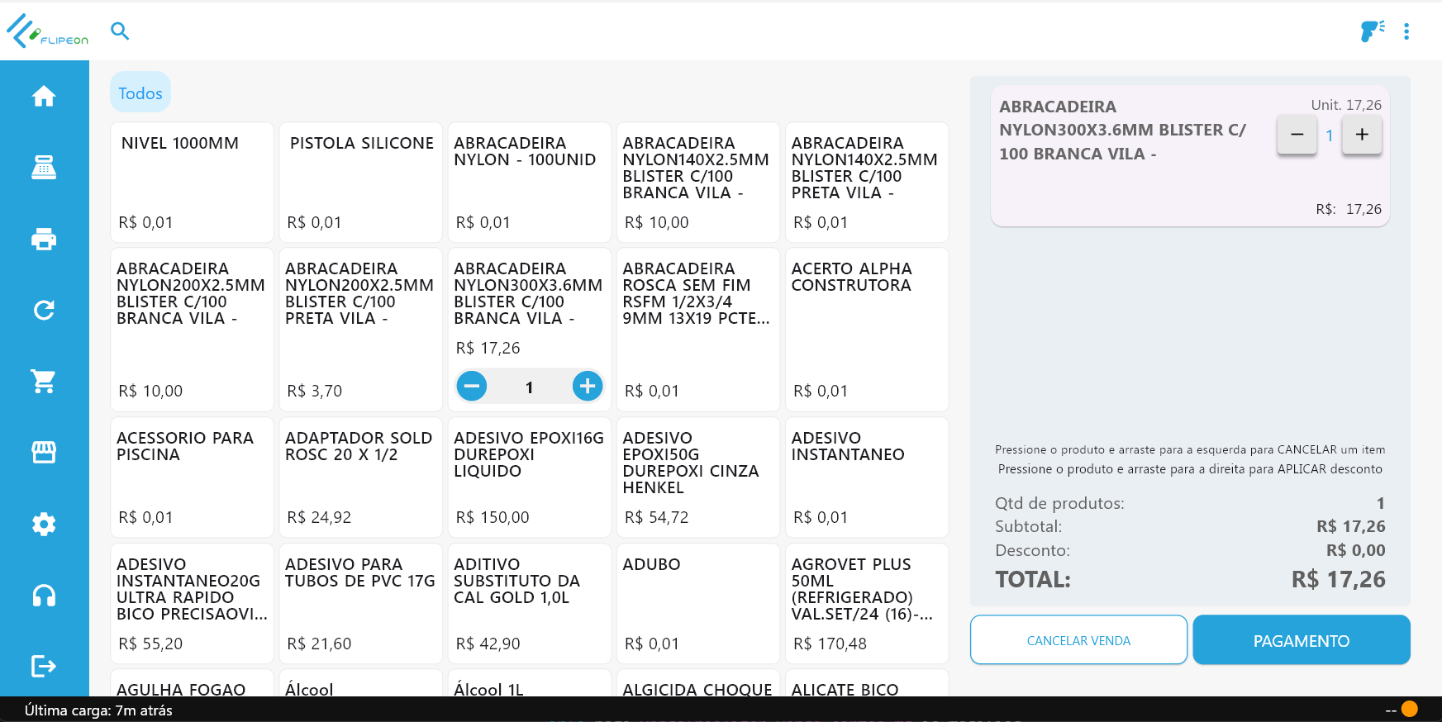This screenshot has height=722, width=1442.
Task: Add ADESIVO EPOXI16G DUREPOXI LIQUIDO product
Action: [x=529, y=477]
